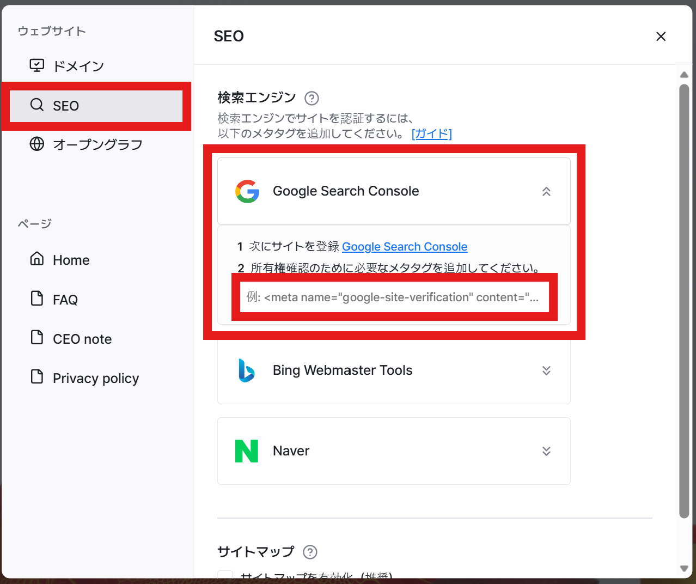The image size is (696, 584).
Task: Click the help icon next to サイトマップ
Action: pyautogui.click(x=310, y=552)
